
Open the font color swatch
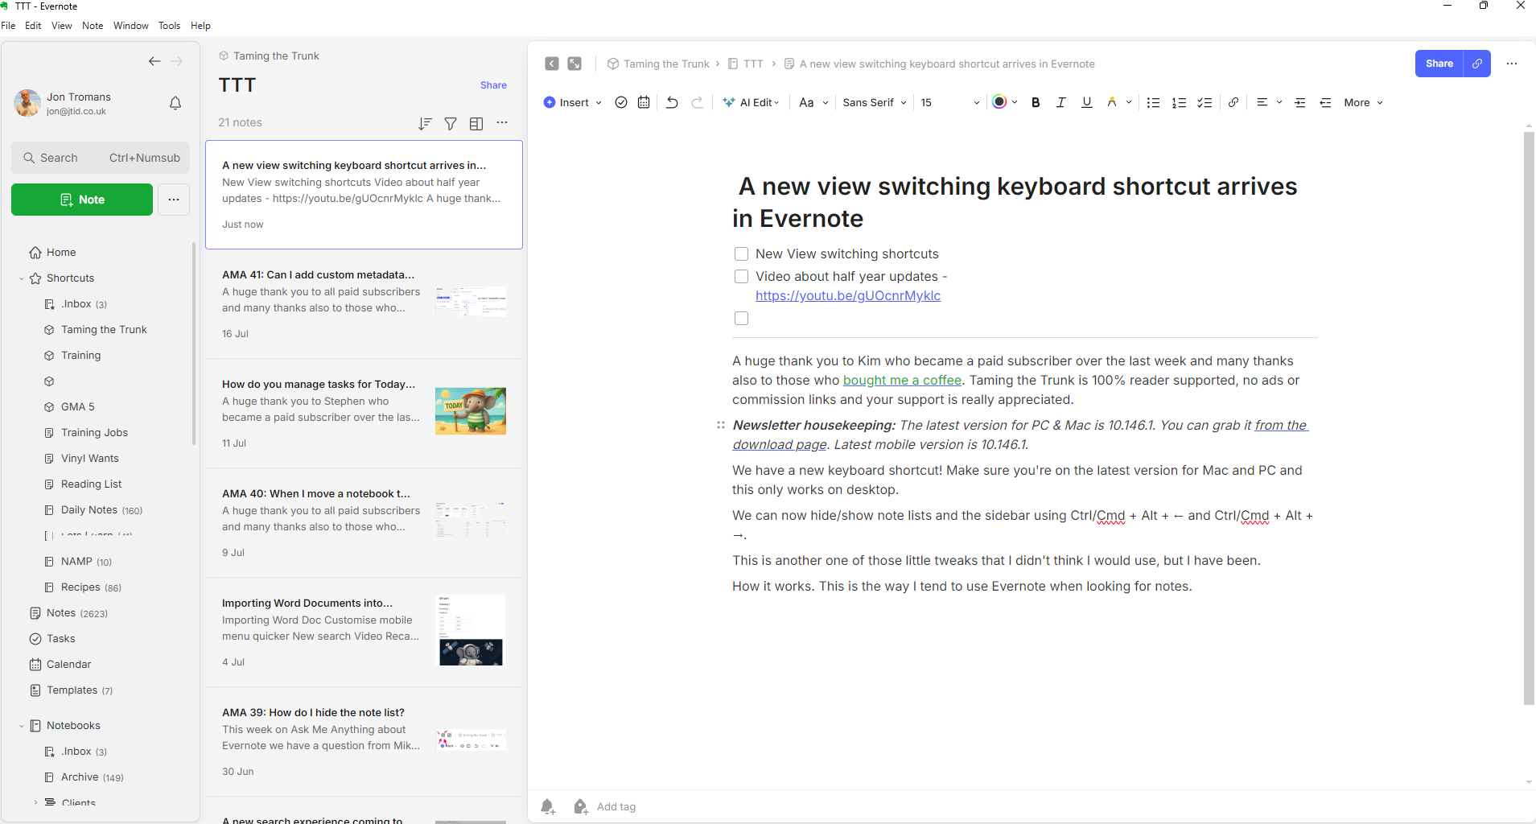pos(999,101)
